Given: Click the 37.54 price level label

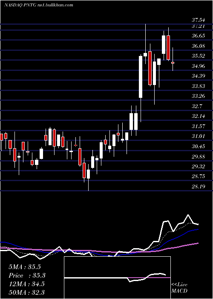Looking at the screenshot, I should tap(199, 20).
